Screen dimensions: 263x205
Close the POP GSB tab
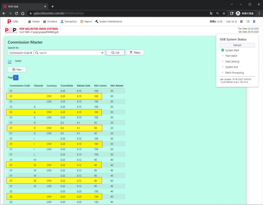tap(45, 6)
